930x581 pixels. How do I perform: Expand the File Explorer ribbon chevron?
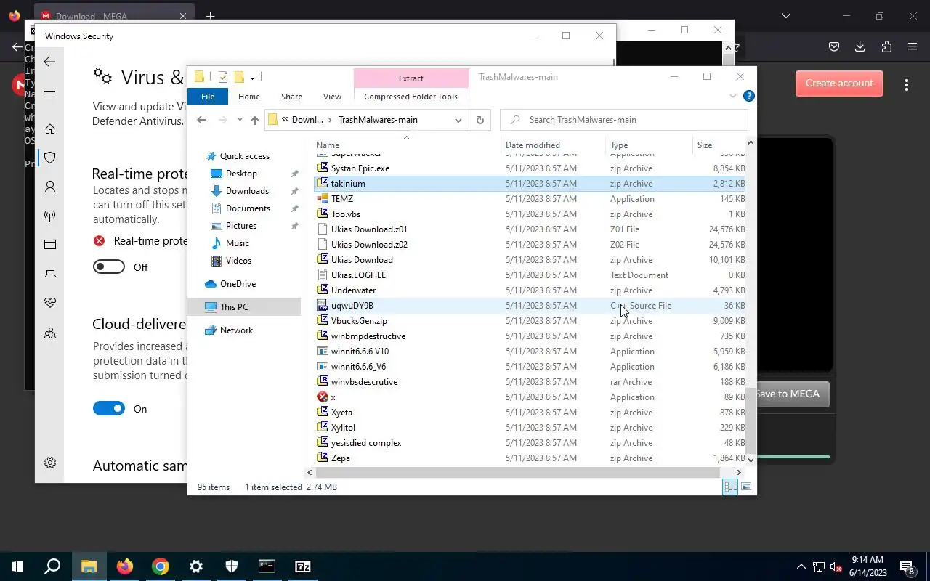tap(733, 96)
